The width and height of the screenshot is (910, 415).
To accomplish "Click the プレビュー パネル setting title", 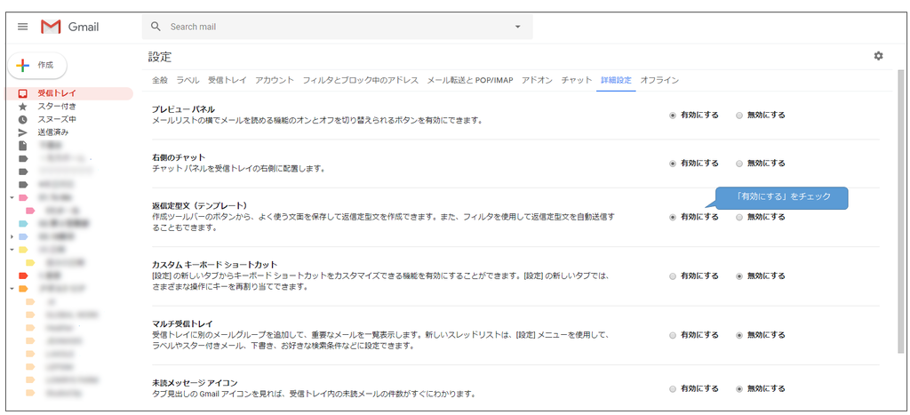I will click(x=183, y=109).
